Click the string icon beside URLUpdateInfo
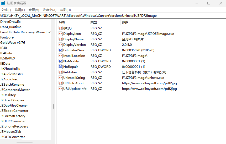This screenshot has height=144, width=226. (61, 88)
